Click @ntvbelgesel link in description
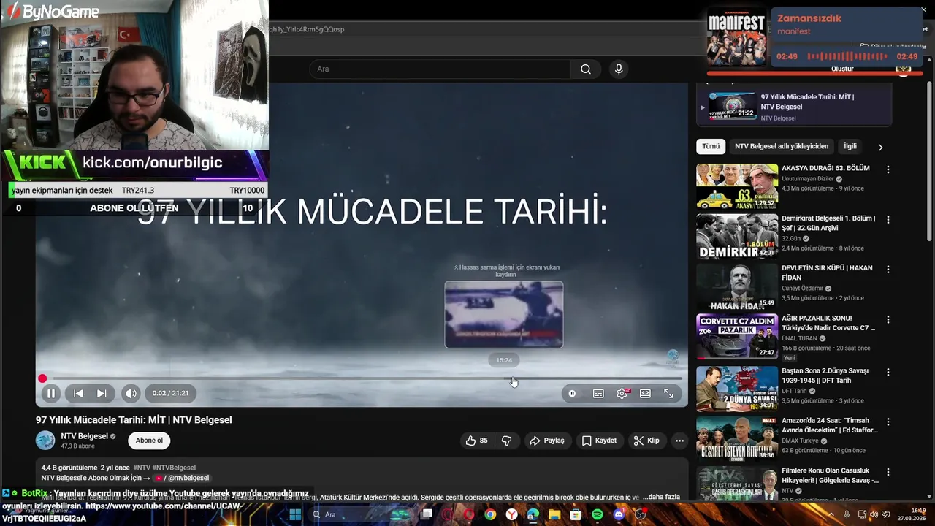Screen dimensions: 935x526 pyautogui.click(x=188, y=478)
